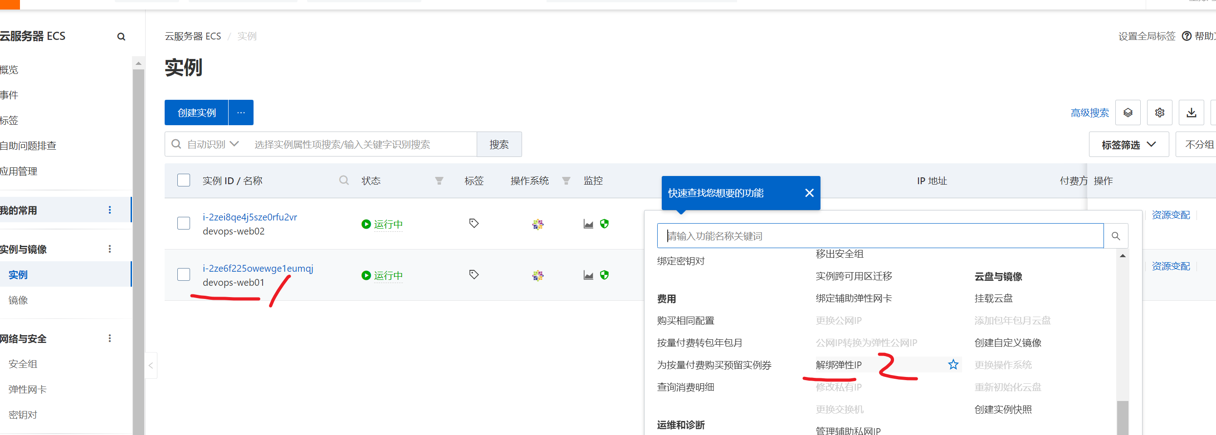Open the status column filter

click(439, 181)
